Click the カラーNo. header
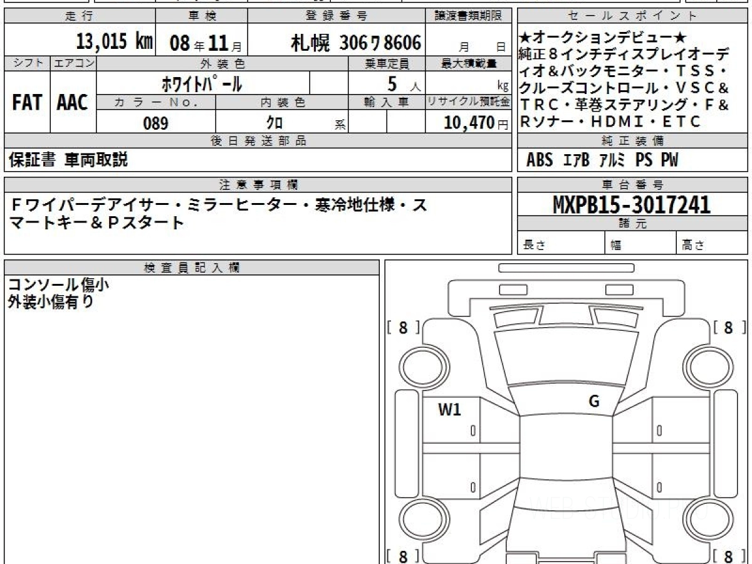Screen dimensions: 752x564 tap(156, 102)
